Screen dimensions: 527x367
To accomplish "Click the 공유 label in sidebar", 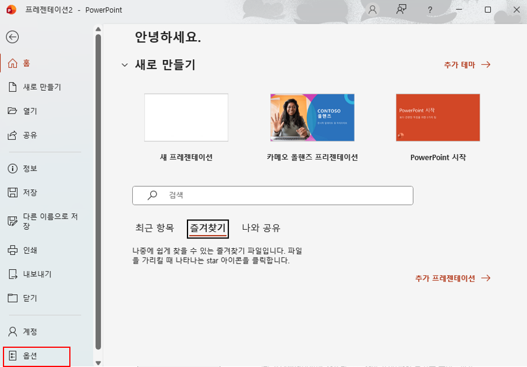I will click(30, 135).
